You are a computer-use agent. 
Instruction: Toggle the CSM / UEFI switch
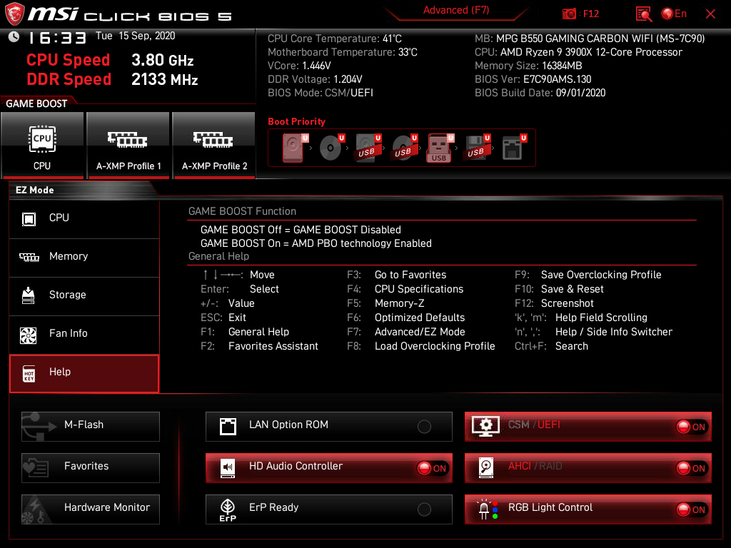pyautogui.click(x=692, y=427)
